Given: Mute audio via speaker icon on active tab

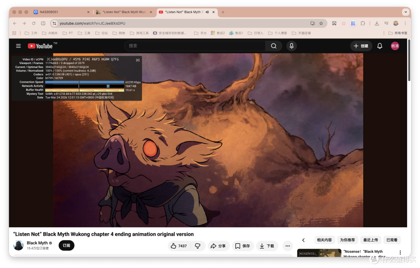Looking at the screenshot, I should tap(207, 12).
